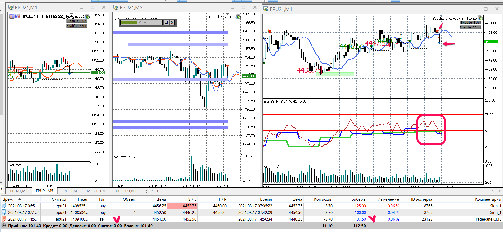Click the 0.04 % change cell
The image size is (503, 232).
pyautogui.click(x=384, y=212)
